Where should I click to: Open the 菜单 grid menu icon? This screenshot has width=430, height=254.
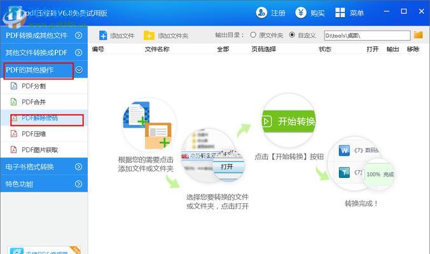[340, 13]
